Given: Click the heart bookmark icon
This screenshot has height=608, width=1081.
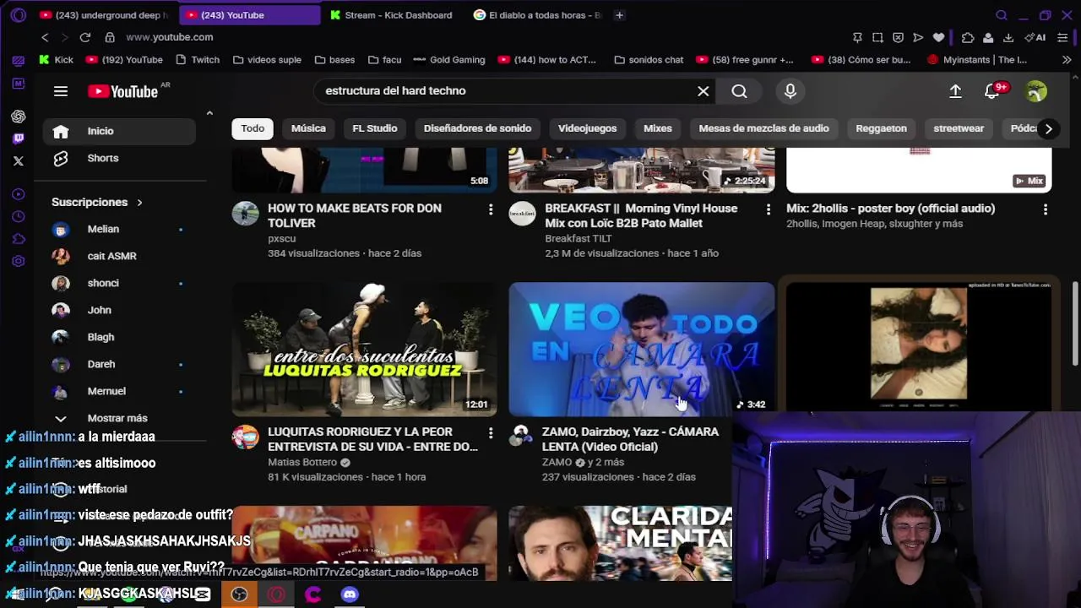Looking at the screenshot, I should [938, 37].
